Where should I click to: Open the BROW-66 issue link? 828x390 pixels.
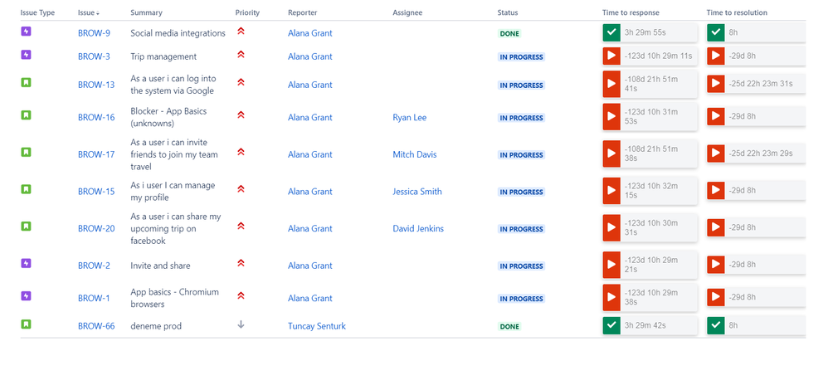96,326
